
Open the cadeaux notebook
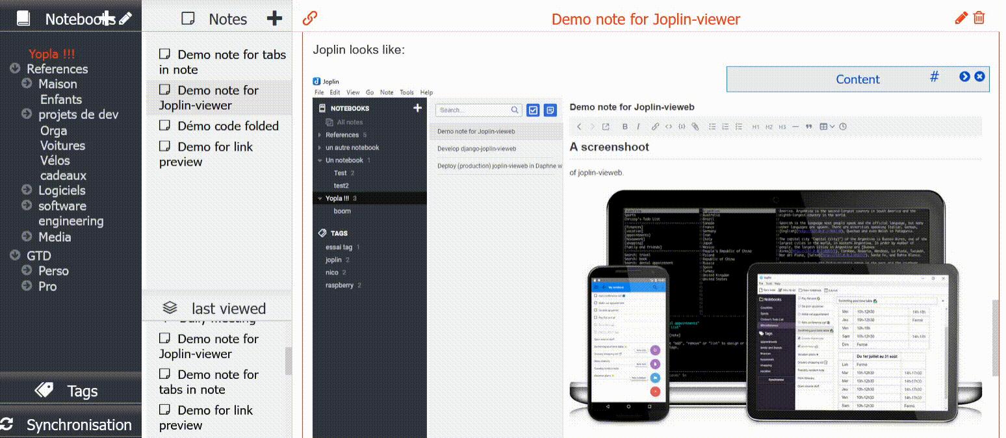63,175
